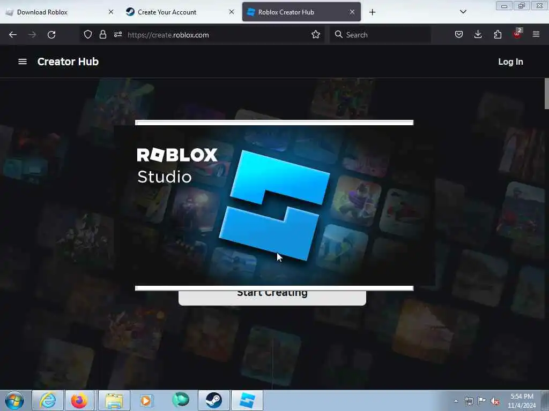Close the Roblox Creator Hub tab
549x411 pixels.
(352, 12)
